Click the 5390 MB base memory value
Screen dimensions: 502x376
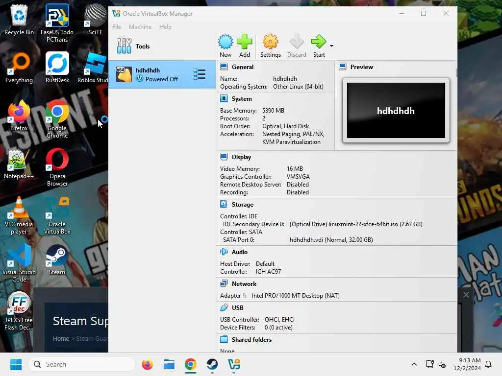(x=273, y=111)
